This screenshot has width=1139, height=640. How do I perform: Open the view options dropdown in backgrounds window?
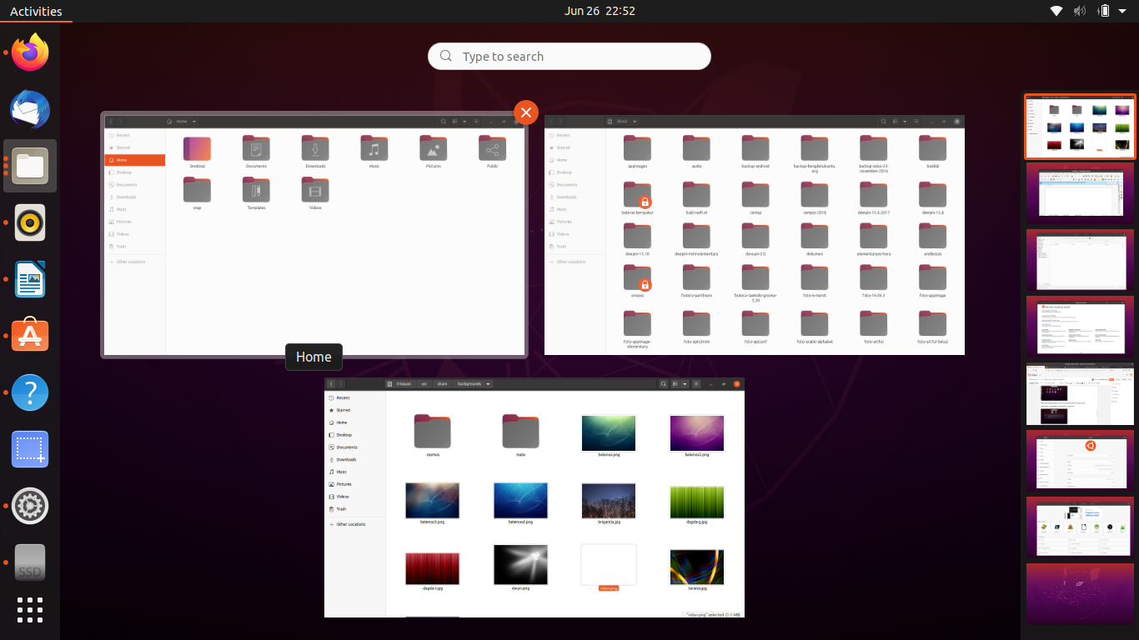[x=685, y=384]
